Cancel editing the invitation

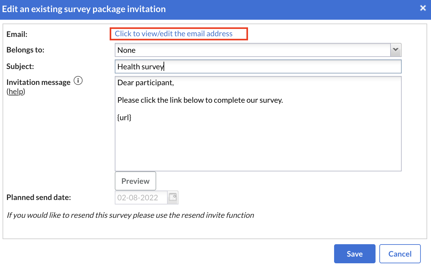pyautogui.click(x=400, y=254)
